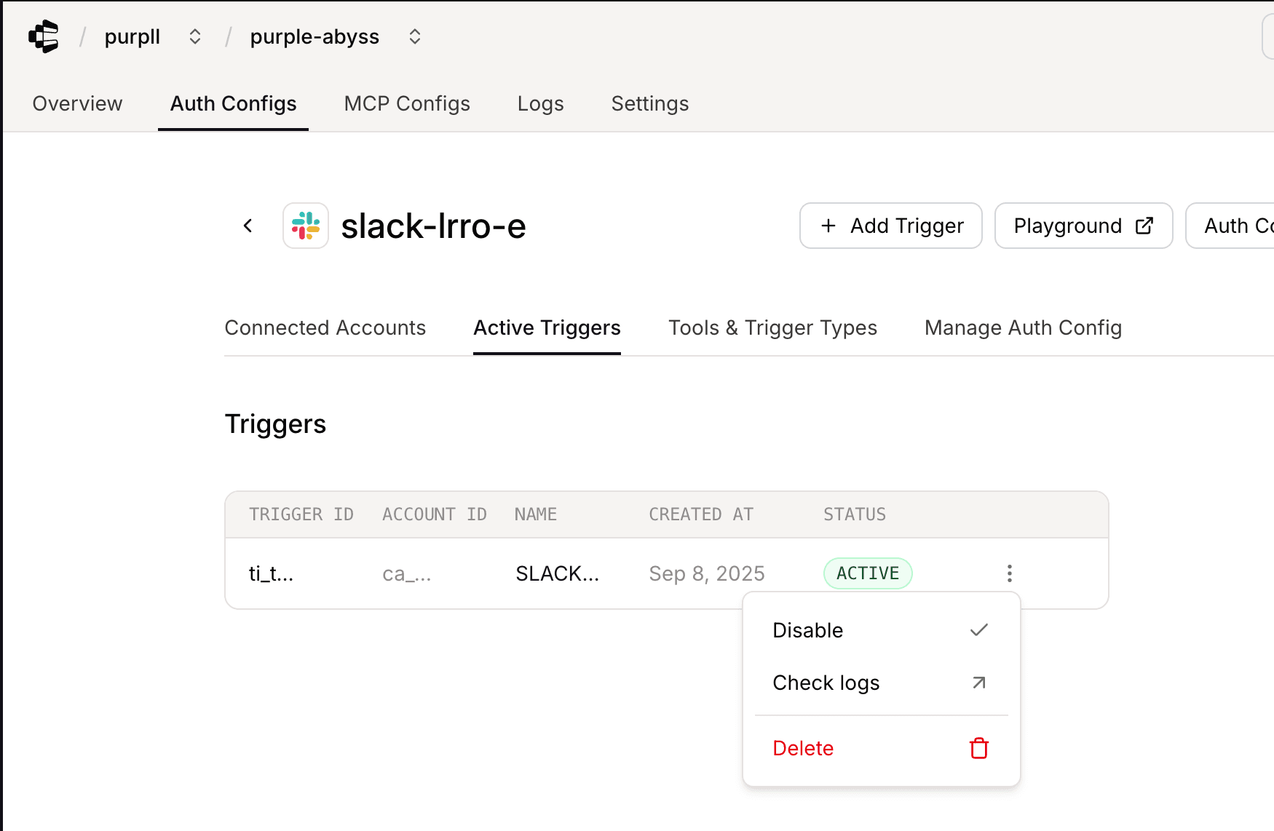Open the purpll organization switcher
Viewport: 1274px width, 831px height.
click(x=194, y=36)
